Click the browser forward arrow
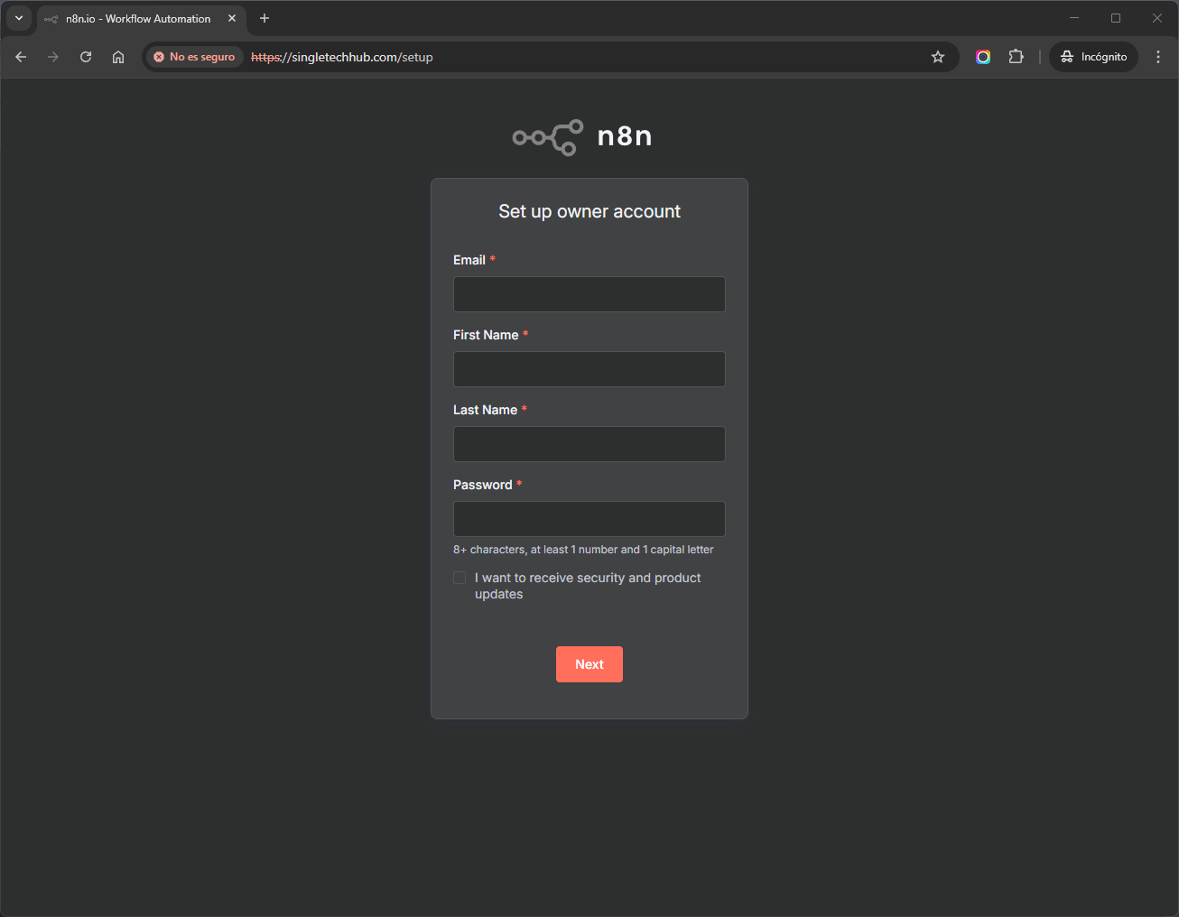This screenshot has height=917, width=1179. 53,57
